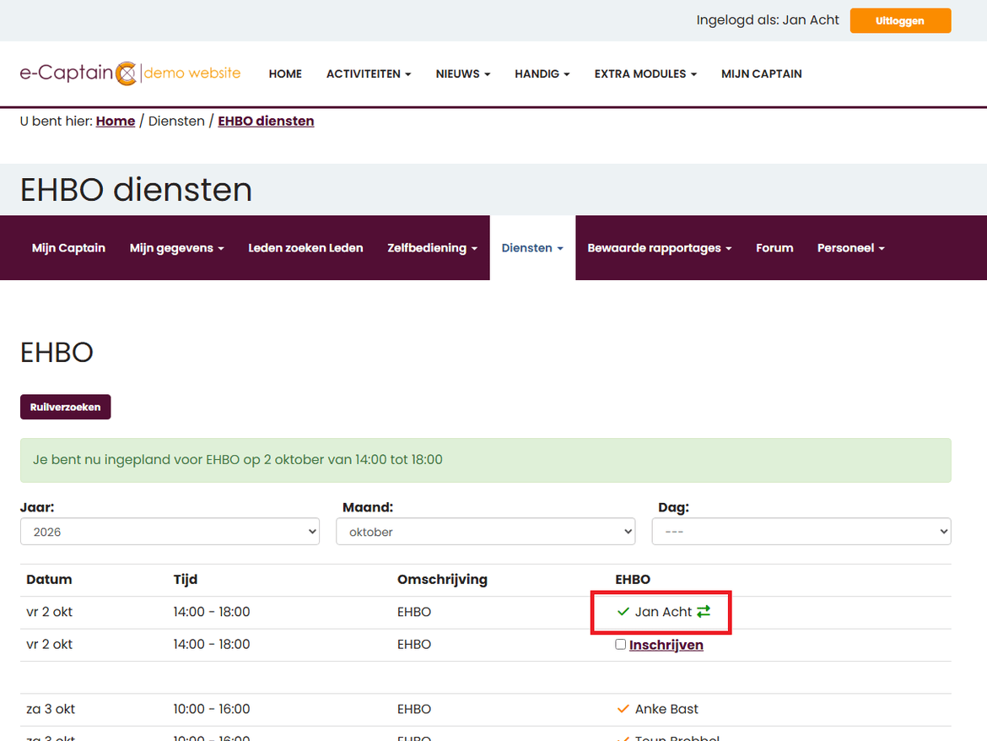
Task: Select Mijn Captain in the purple bar
Action: (x=68, y=248)
